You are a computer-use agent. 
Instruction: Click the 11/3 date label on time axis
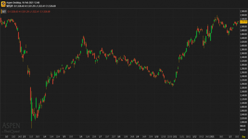click(x=31, y=137)
